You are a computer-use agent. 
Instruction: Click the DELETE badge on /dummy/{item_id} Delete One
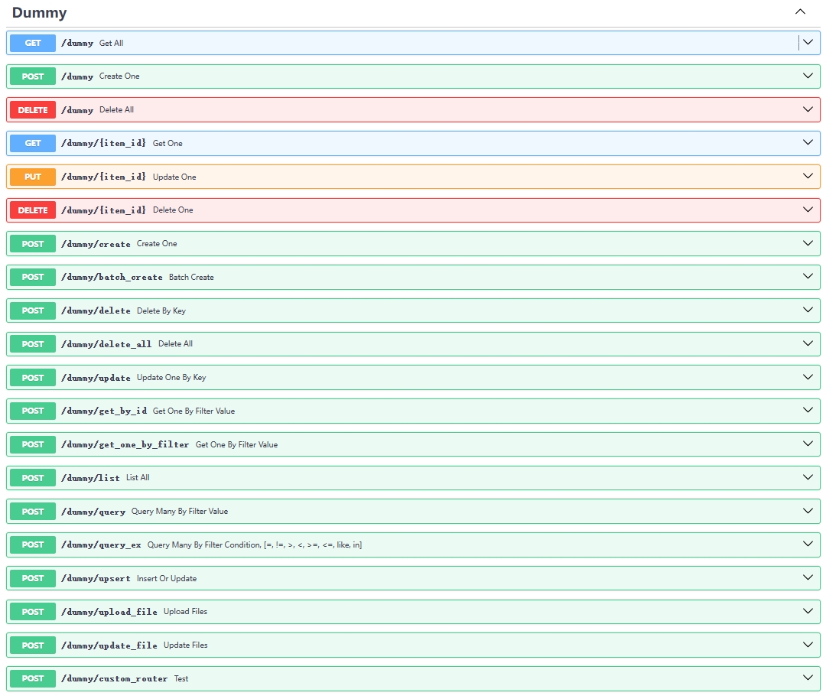click(x=31, y=210)
